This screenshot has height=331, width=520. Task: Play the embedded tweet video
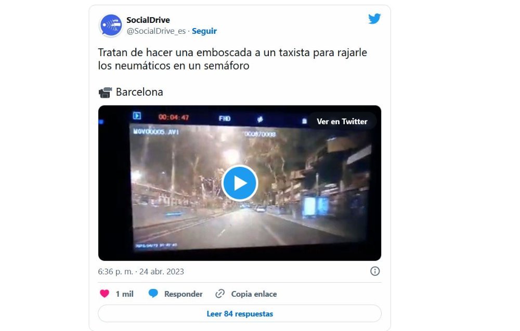240,183
